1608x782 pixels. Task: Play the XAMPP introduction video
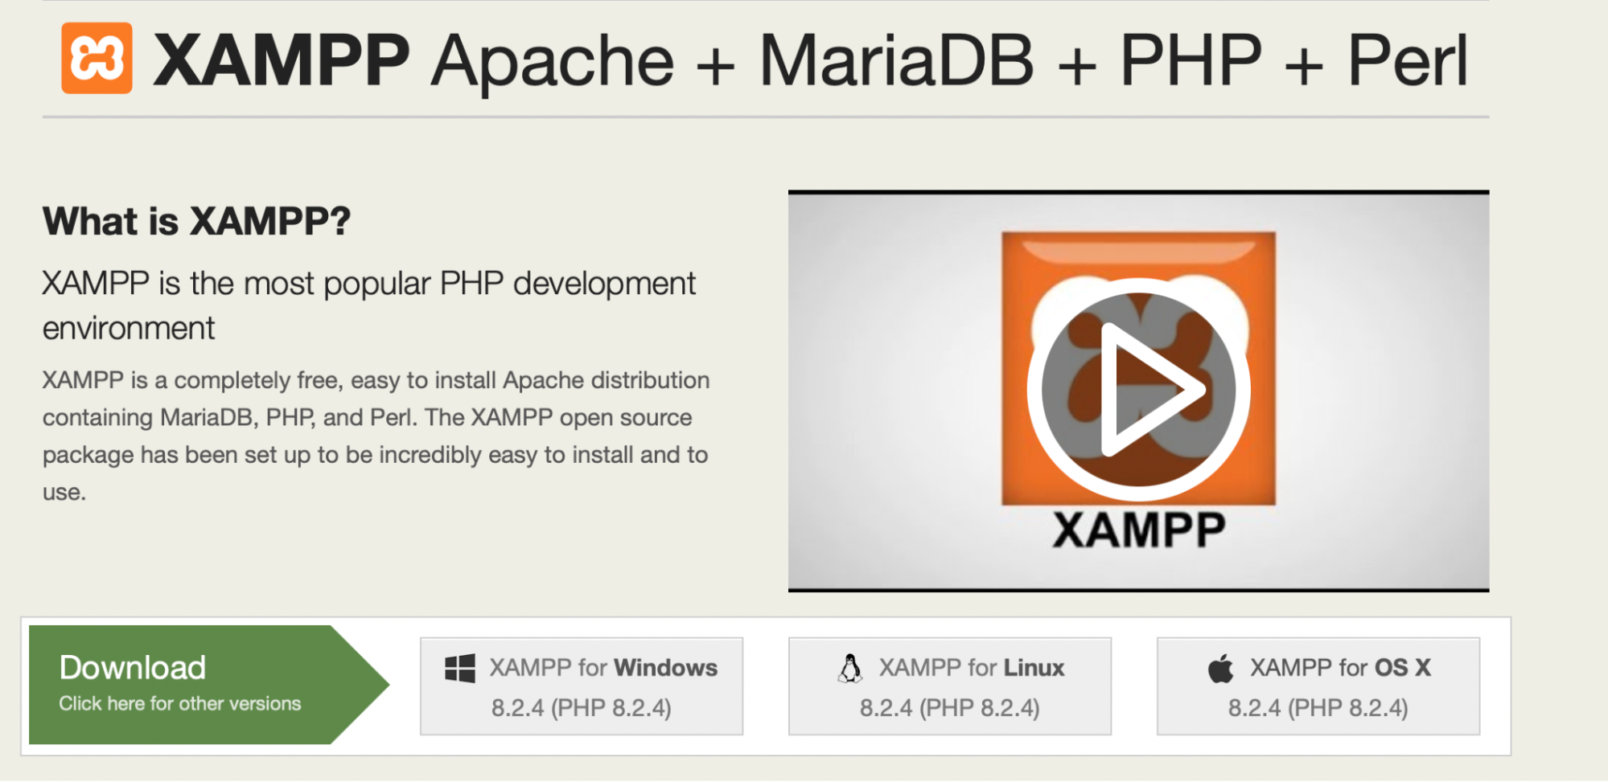(x=1138, y=390)
